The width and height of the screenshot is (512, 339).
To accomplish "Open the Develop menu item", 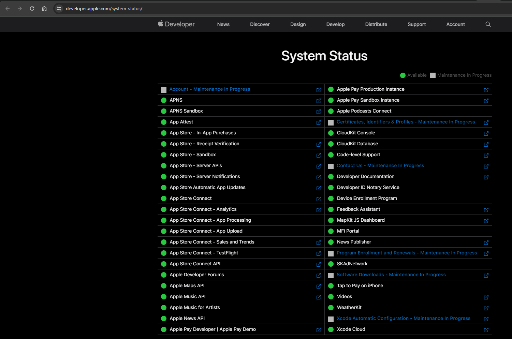I will click(x=335, y=24).
